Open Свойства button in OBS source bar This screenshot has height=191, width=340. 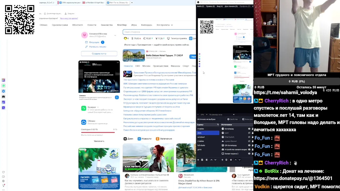click(x=232, y=119)
